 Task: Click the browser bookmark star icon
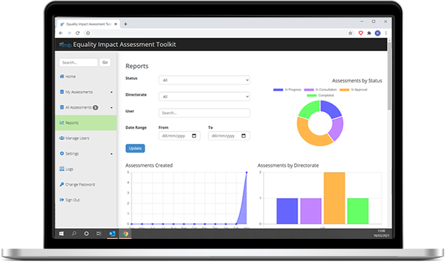coord(351,33)
